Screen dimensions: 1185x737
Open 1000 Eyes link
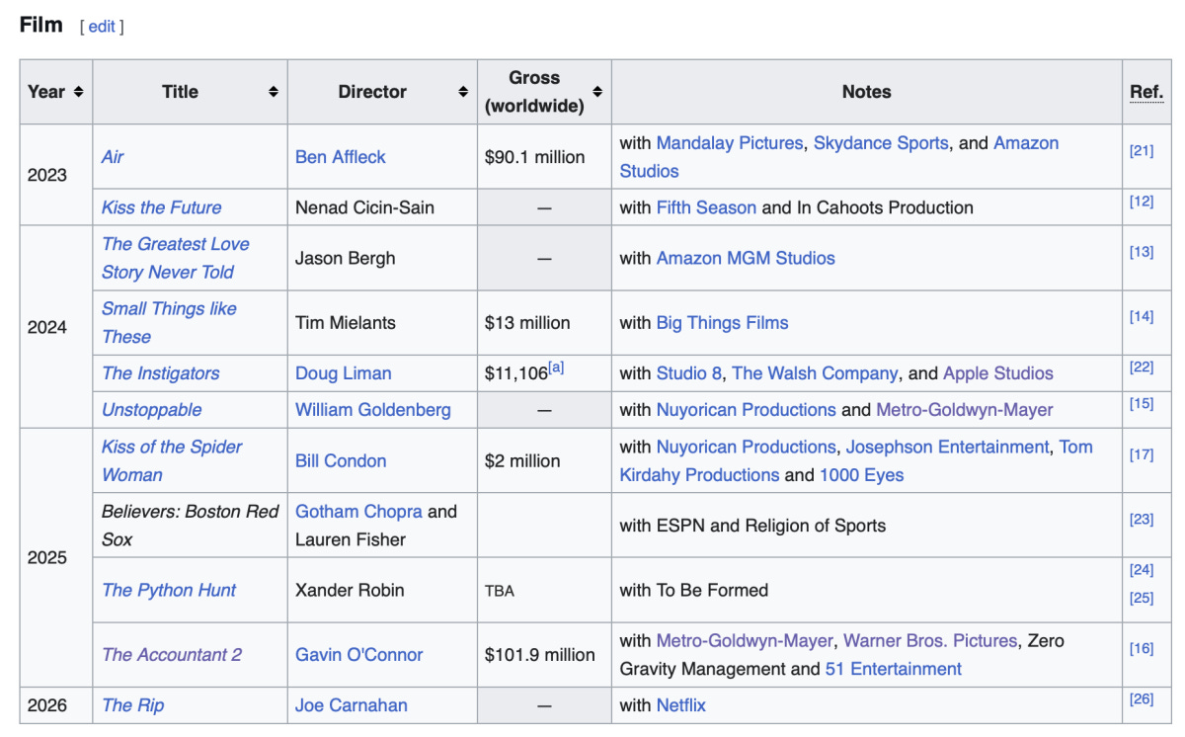pyautogui.click(x=861, y=475)
